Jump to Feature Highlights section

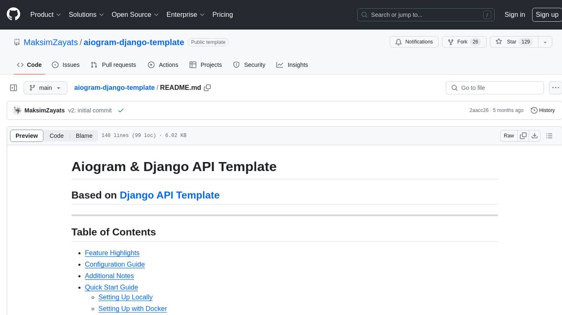point(112,253)
